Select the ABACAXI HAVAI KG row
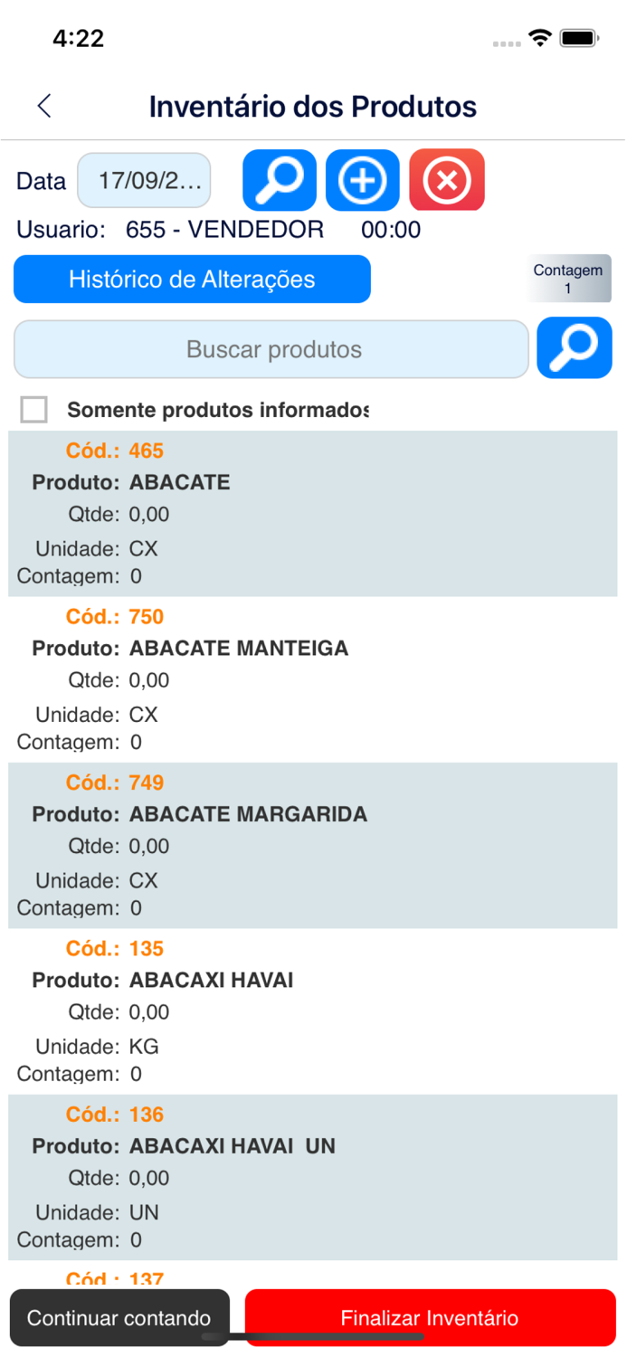The height and width of the screenshot is (1357, 627). pos(313,1011)
